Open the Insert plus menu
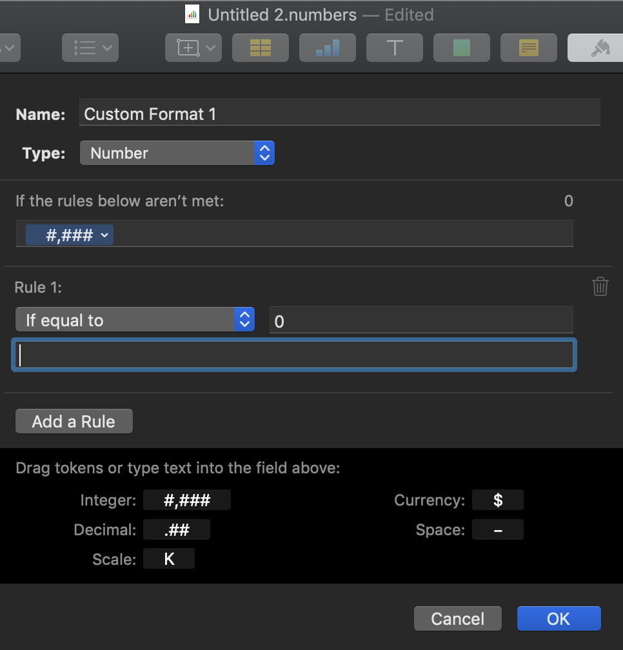Screen dimensions: 623x650 click(x=193, y=48)
